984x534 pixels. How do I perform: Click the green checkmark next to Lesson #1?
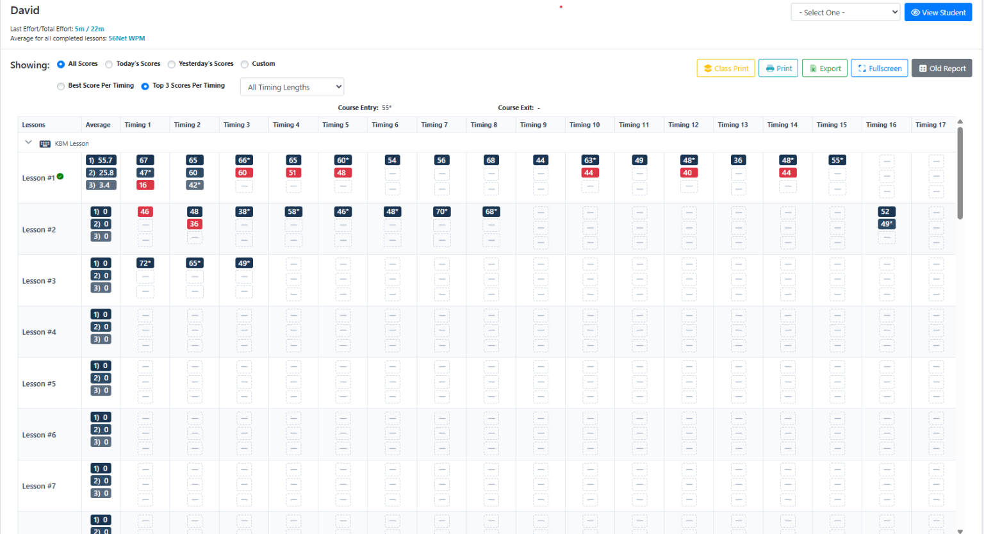coord(60,177)
